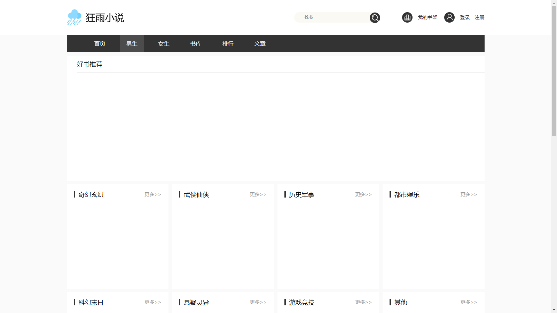This screenshot has width=557, height=313.
Task: Open more 游戏竞技 stories
Action: tap(363, 302)
